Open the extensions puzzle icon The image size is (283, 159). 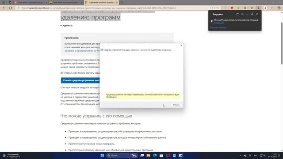pyautogui.click(x=245, y=8)
